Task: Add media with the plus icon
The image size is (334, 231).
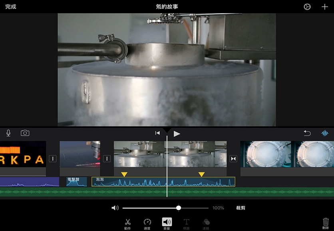Action: coord(324,7)
